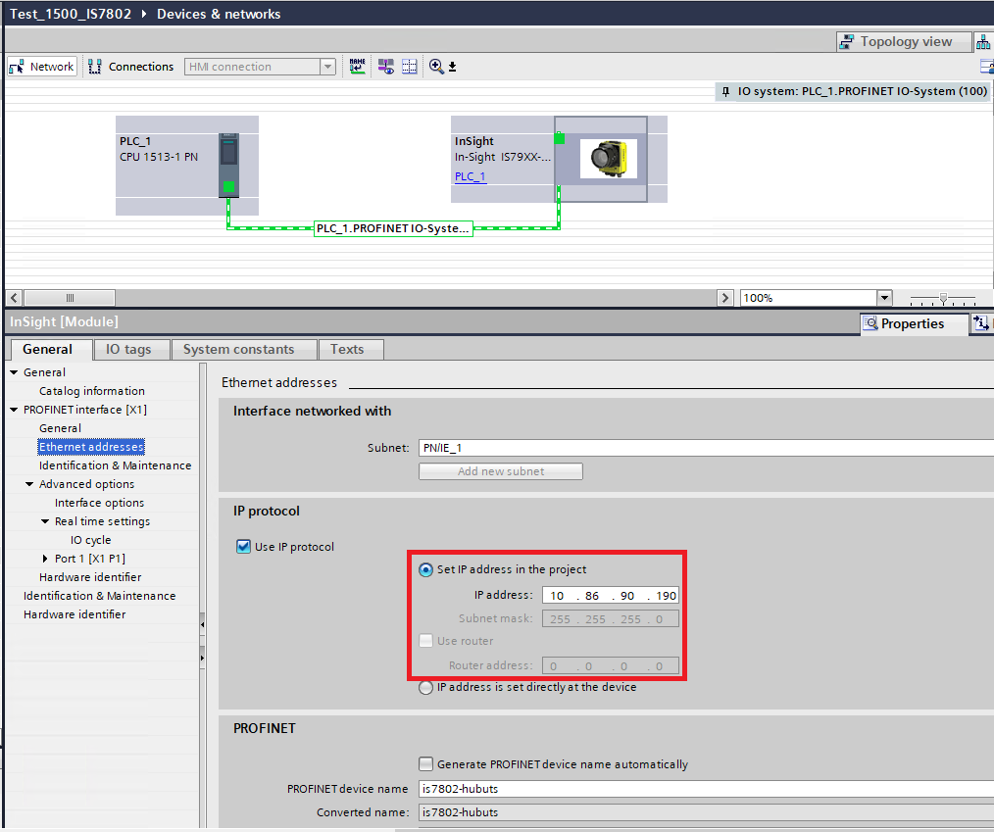Click the show PROFINET device names icon

(357, 66)
